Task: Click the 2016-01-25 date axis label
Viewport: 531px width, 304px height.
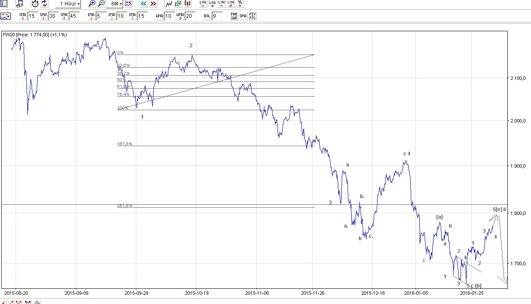Action: point(472,292)
